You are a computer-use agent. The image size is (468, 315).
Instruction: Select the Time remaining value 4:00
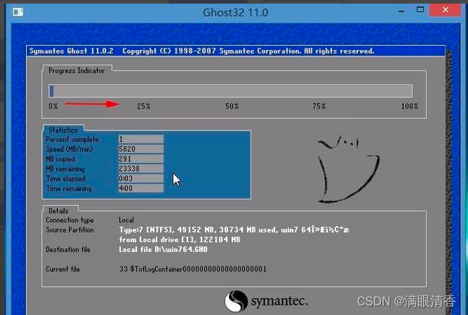click(x=141, y=188)
